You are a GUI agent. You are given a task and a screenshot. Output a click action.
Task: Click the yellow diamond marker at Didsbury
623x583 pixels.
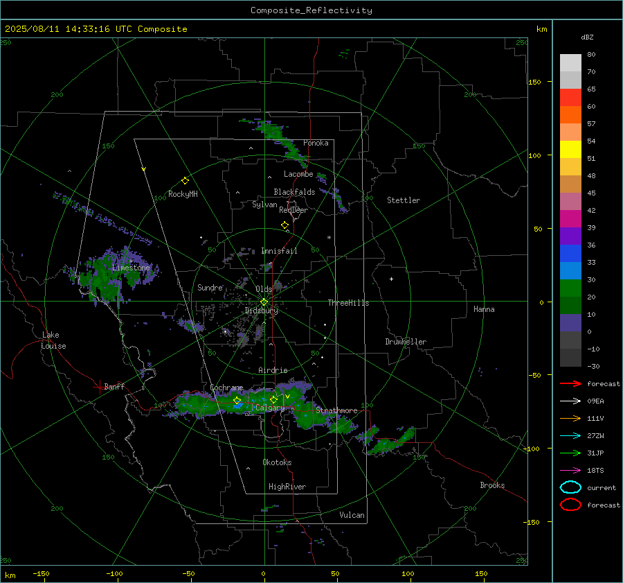tap(264, 302)
